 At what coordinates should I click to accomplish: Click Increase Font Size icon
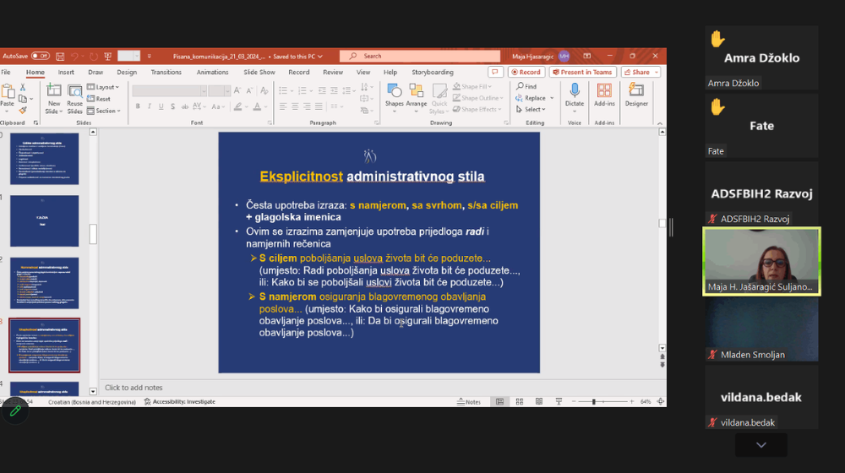coord(237,90)
